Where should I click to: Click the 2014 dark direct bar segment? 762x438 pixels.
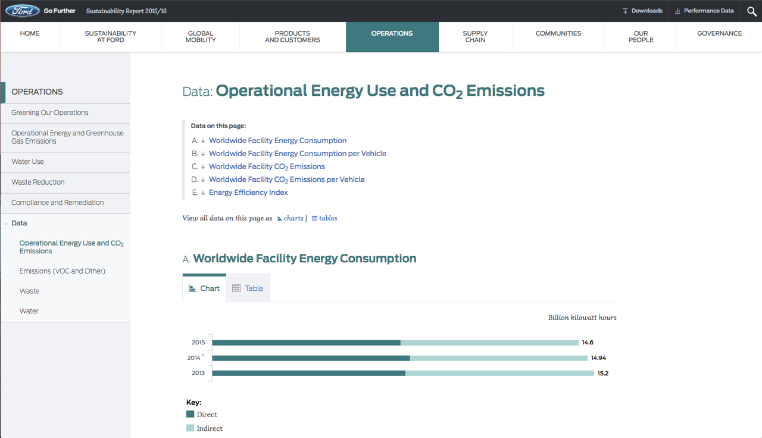(311, 358)
